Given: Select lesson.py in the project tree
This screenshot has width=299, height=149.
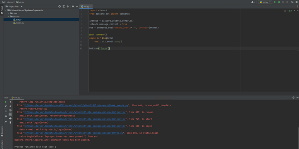Looking at the screenshot, I should coord(19,23).
